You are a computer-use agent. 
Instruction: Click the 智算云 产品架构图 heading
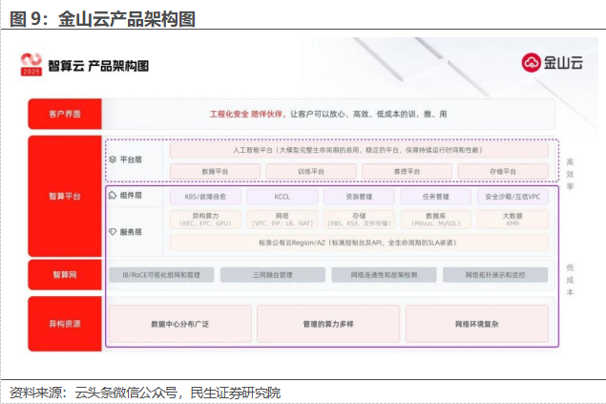click(98, 66)
